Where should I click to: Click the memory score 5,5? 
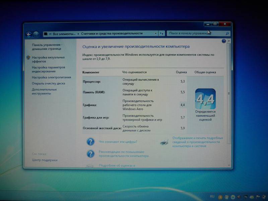tap(183, 92)
